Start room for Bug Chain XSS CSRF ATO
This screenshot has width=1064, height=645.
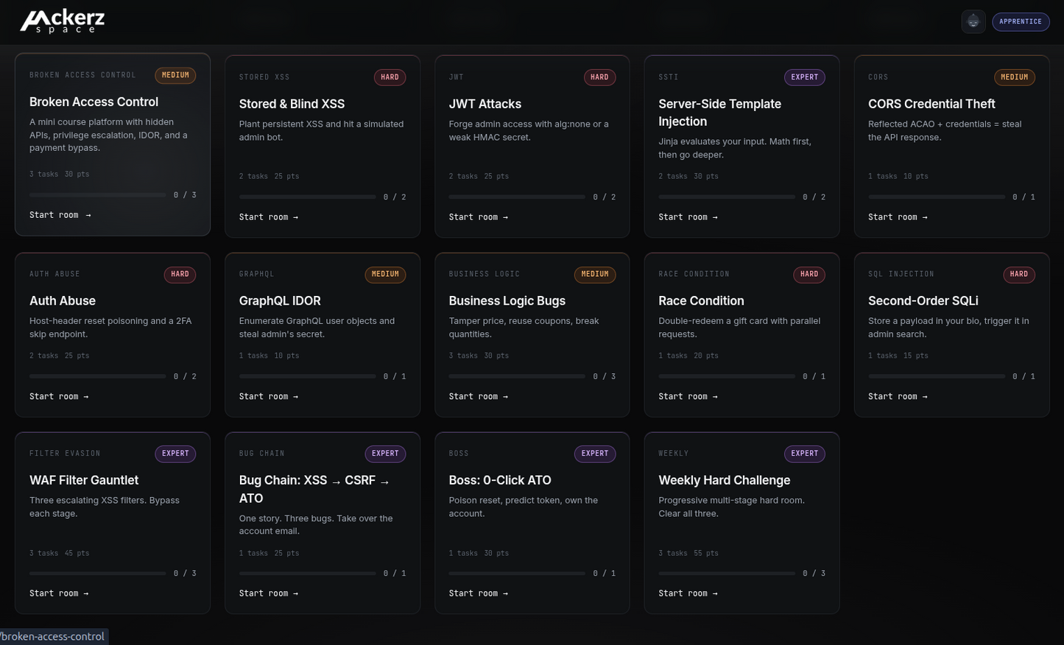(269, 593)
